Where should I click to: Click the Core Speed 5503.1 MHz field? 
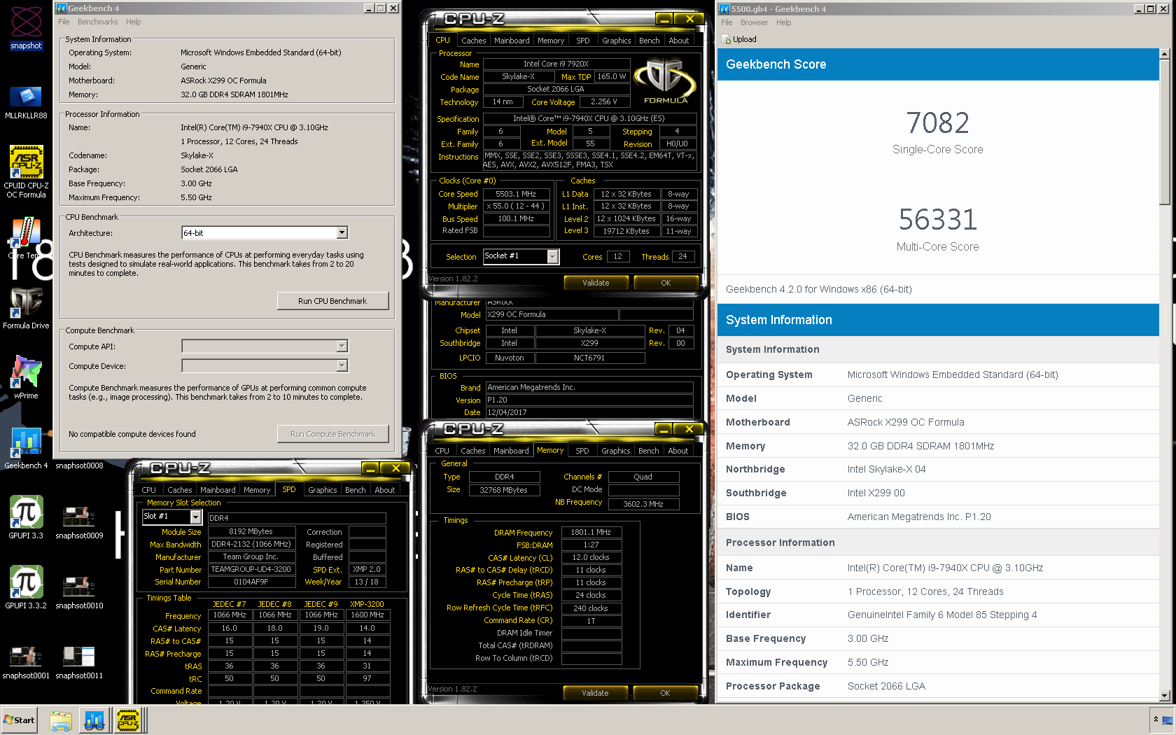(515, 194)
